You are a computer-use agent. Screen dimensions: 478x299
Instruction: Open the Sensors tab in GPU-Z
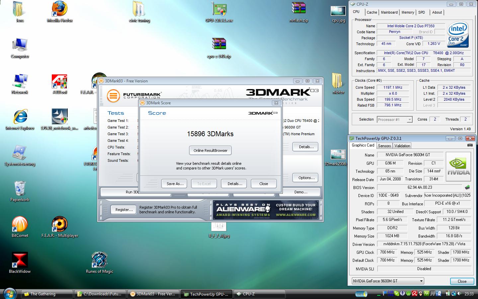coord(384,146)
